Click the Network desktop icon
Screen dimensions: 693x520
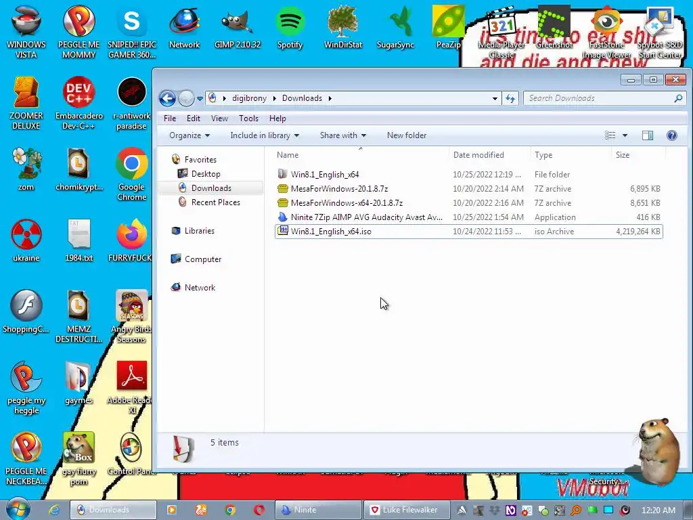click(x=184, y=28)
